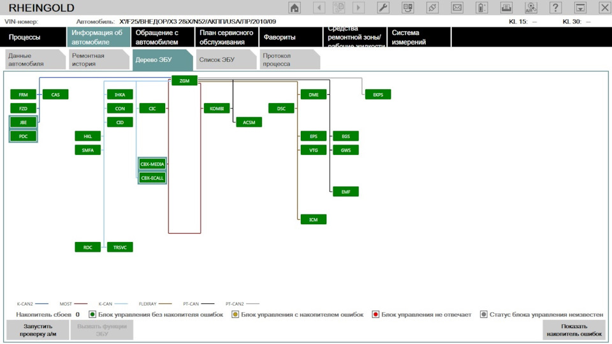Click the minimize-to-tray window icon
Image resolution: width=612 pixels, height=344 pixels.
(580, 8)
